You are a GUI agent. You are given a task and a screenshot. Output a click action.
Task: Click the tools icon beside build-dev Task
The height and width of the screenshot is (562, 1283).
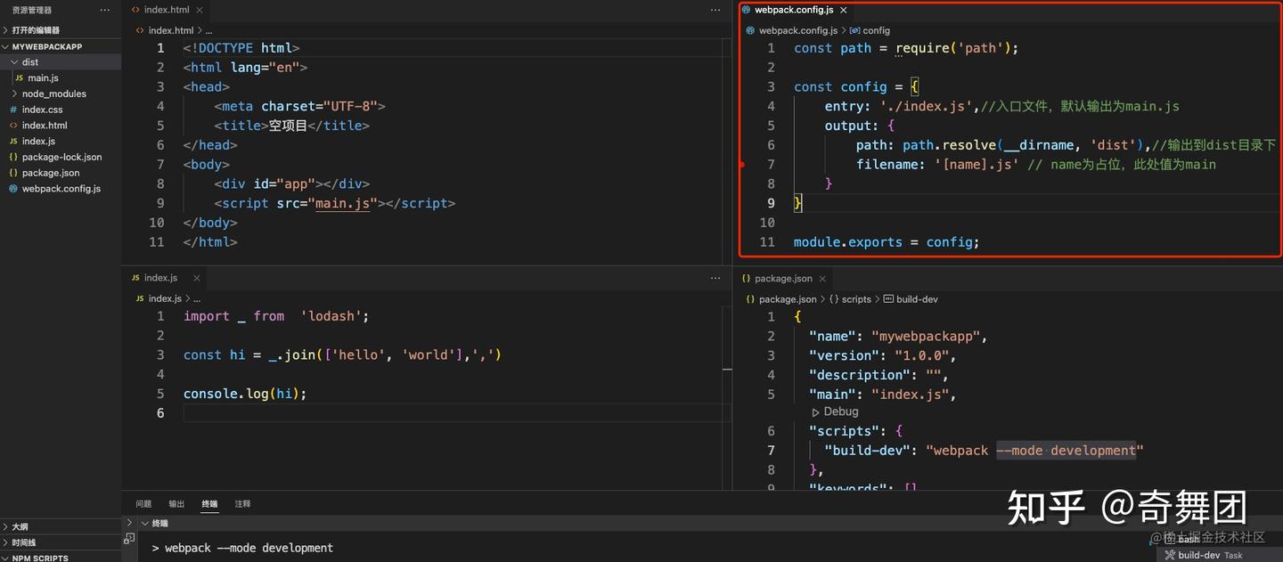click(1171, 555)
